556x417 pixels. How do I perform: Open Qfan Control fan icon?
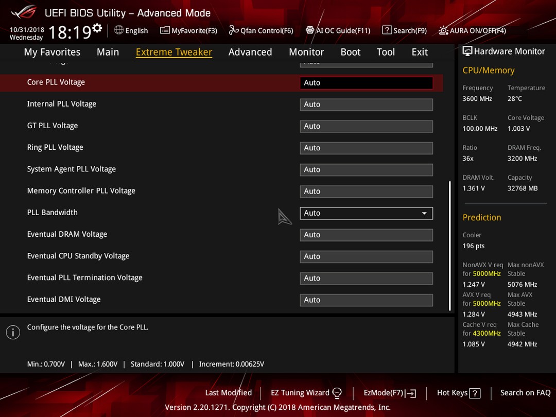click(234, 30)
